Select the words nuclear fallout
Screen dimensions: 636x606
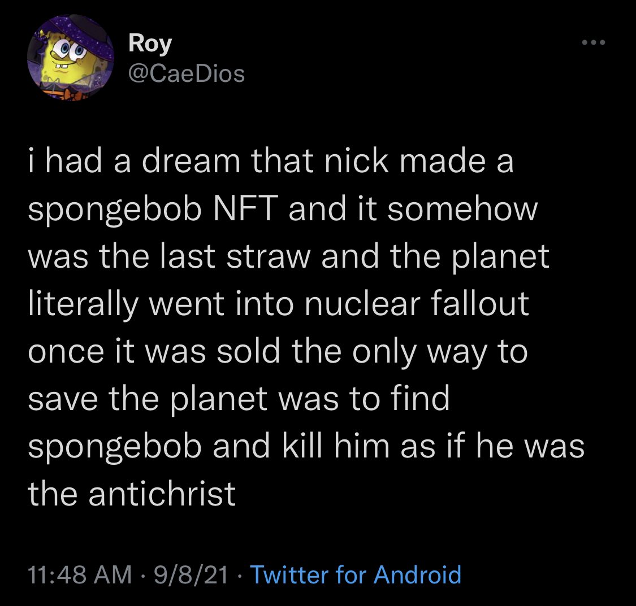tap(417, 303)
